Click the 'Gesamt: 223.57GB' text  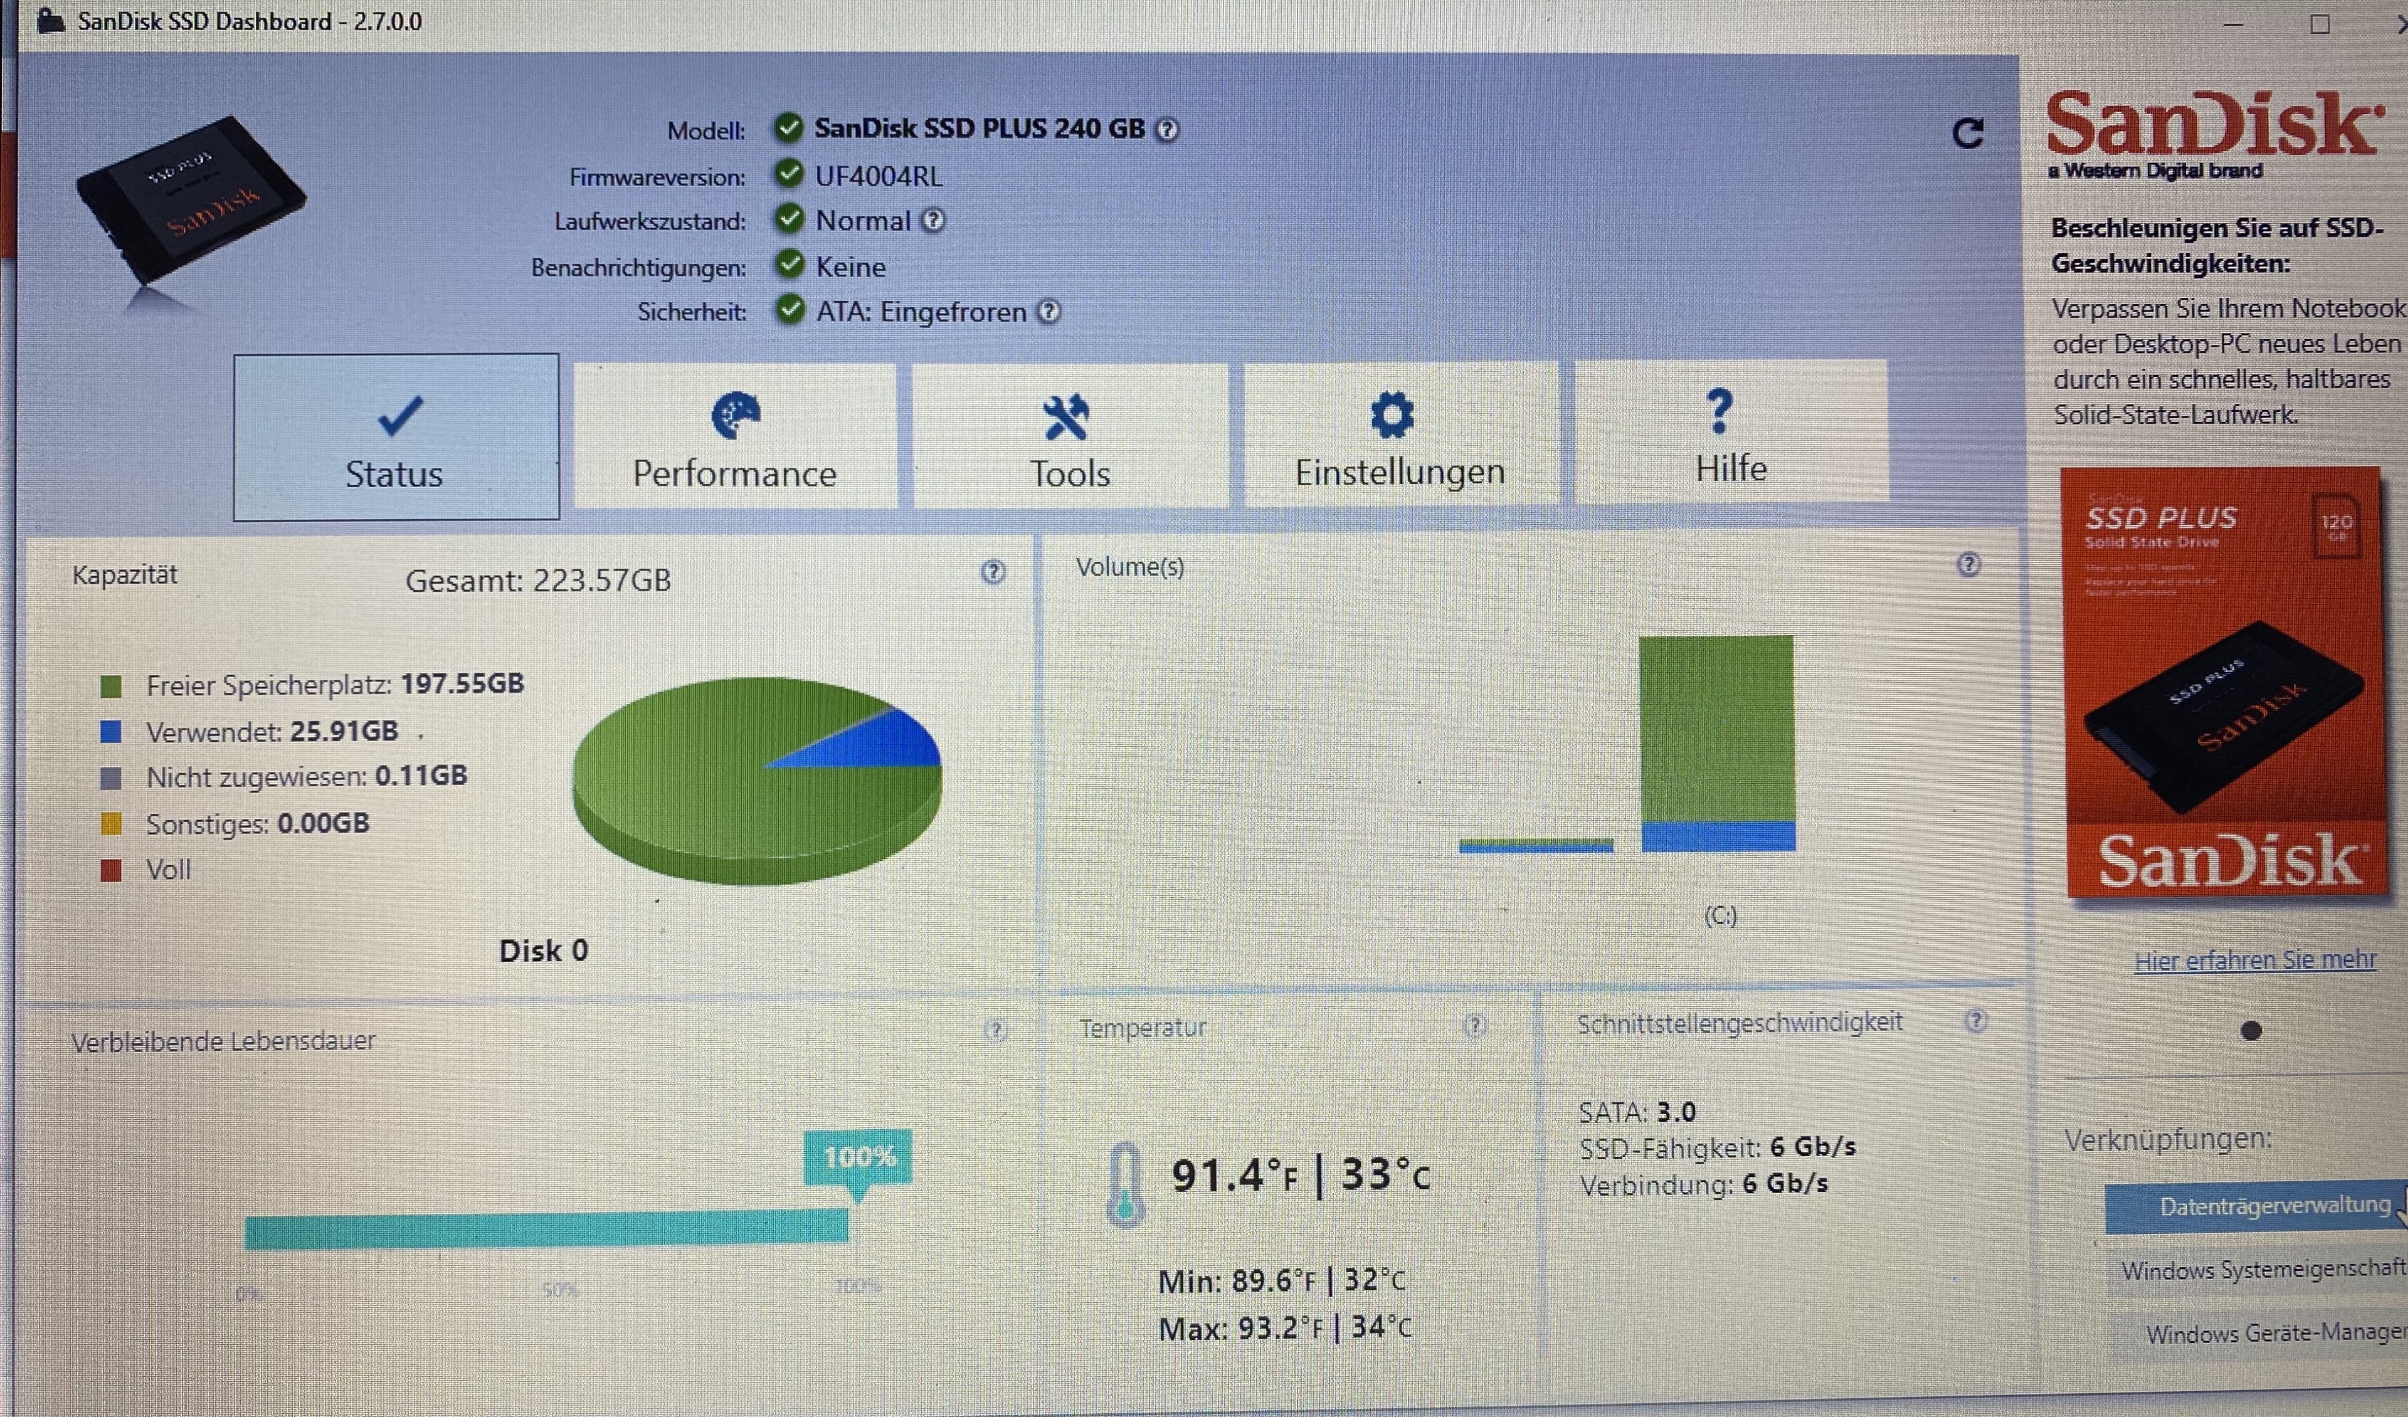[x=538, y=581]
